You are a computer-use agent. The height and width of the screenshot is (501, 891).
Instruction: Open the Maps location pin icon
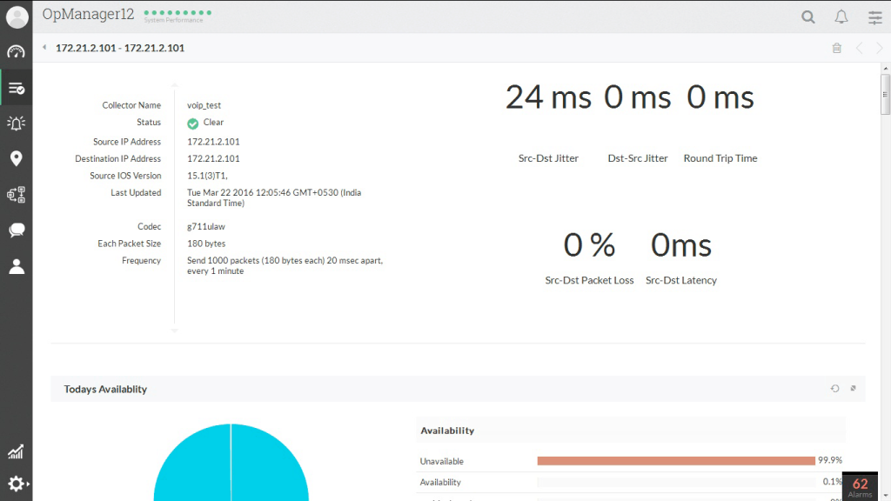pos(16,158)
